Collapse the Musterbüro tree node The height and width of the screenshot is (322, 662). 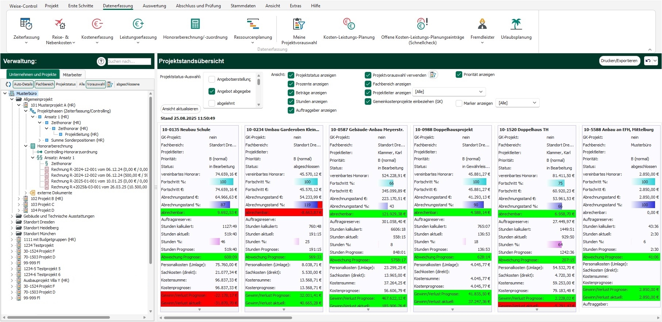(5, 93)
